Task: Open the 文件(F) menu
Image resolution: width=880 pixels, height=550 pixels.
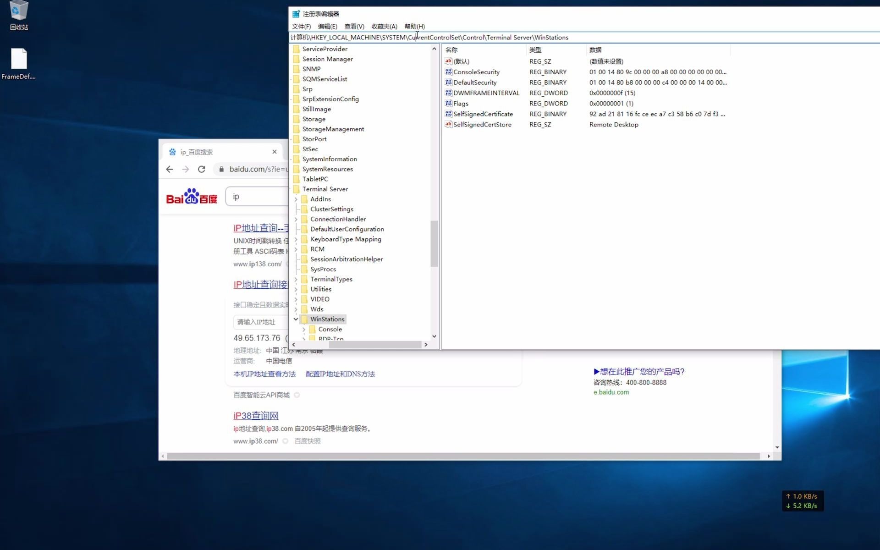Action: pyautogui.click(x=301, y=27)
